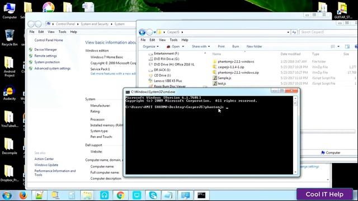Image resolution: width=358 pixels, height=201 pixels.
Task: Open the Decompile folder on desktop
Action: point(10,146)
